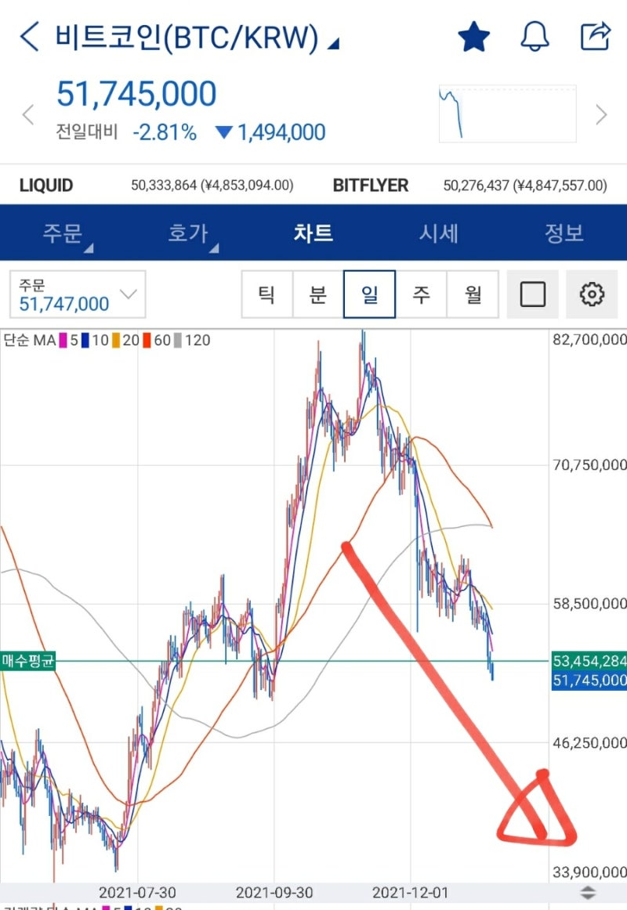The height and width of the screenshot is (910, 627).
Task: Expand chart to fullscreen square icon
Action: [532, 294]
